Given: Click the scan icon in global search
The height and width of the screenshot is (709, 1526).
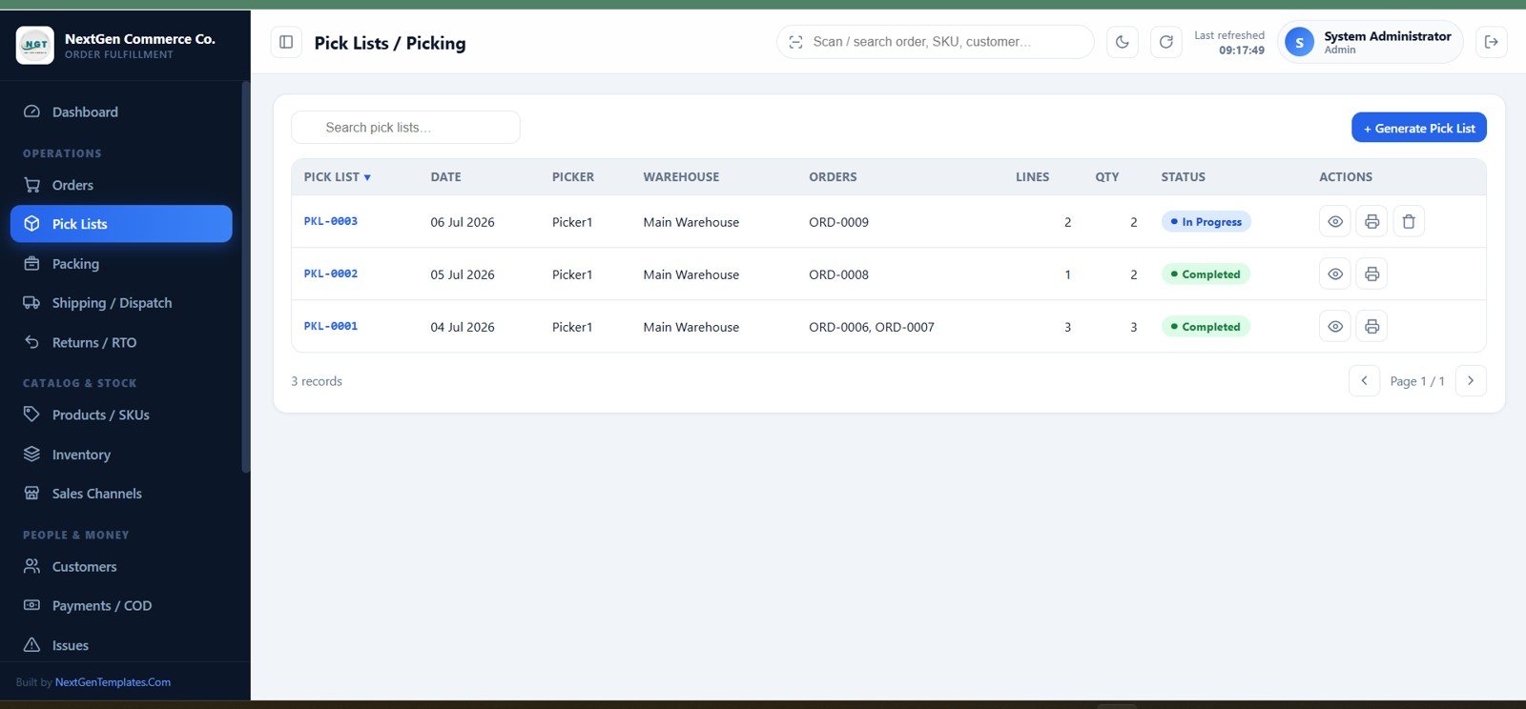Looking at the screenshot, I should point(795,42).
